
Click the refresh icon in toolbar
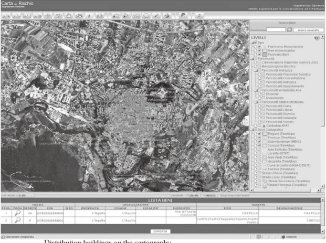pyautogui.click(x=199, y=16)
